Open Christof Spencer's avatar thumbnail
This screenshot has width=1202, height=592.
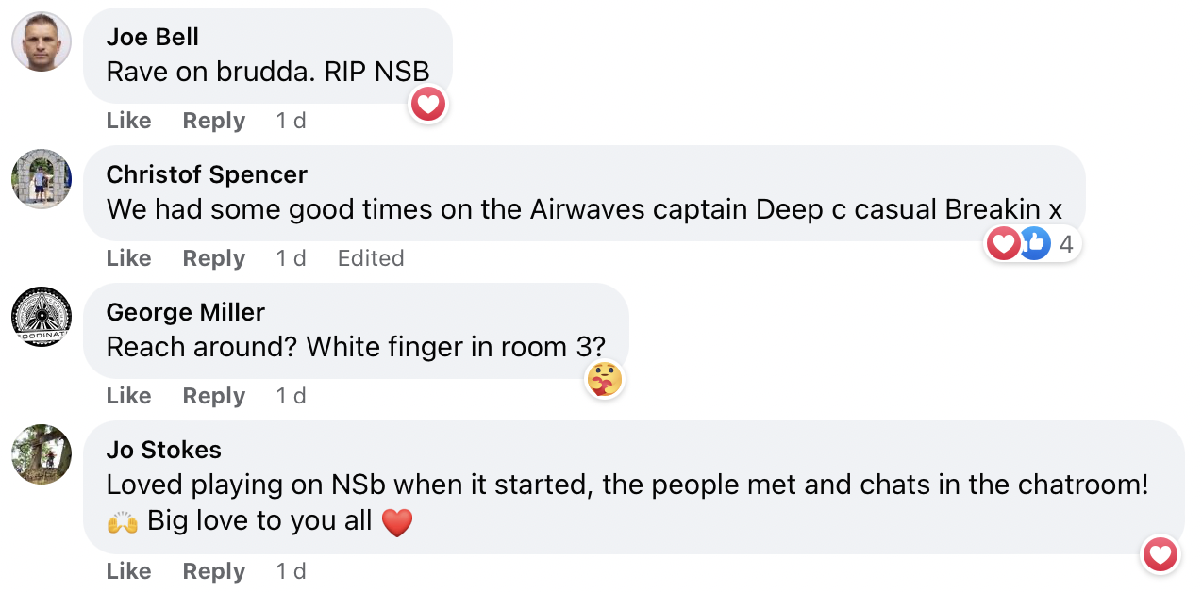(x=42, y=179)
